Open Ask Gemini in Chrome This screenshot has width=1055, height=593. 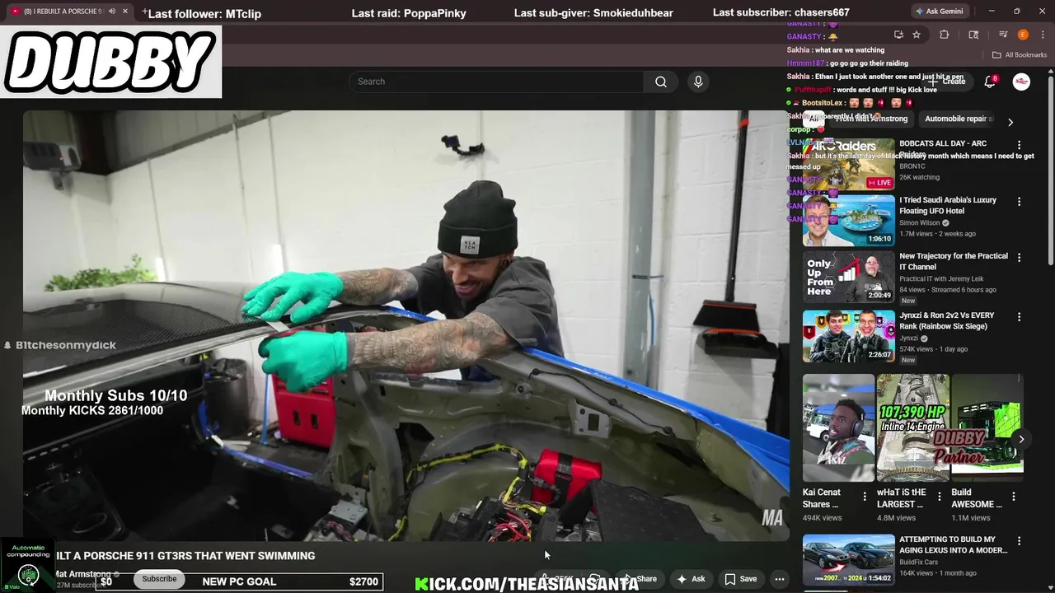pyautogui.click(x=941, y=12)
